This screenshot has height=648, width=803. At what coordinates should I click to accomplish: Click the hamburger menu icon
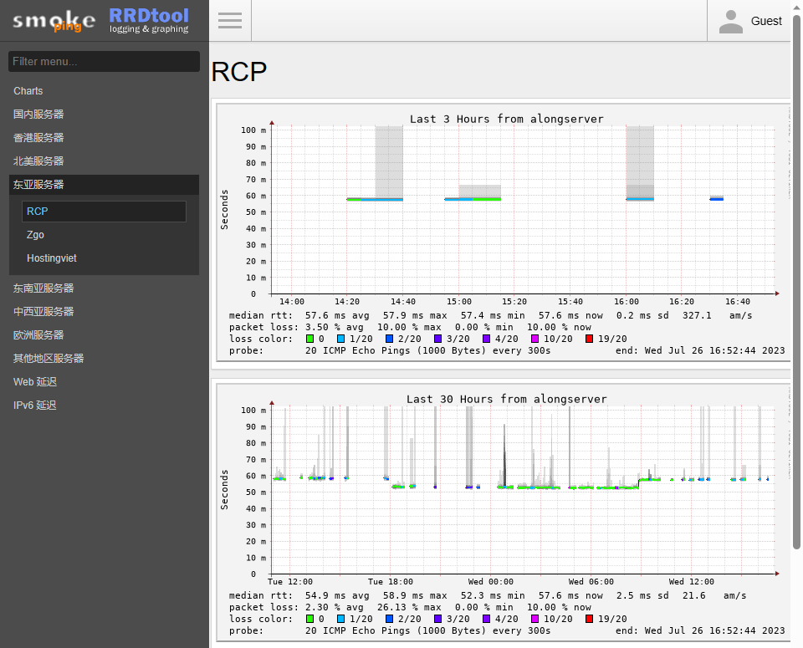pos(230,21)
